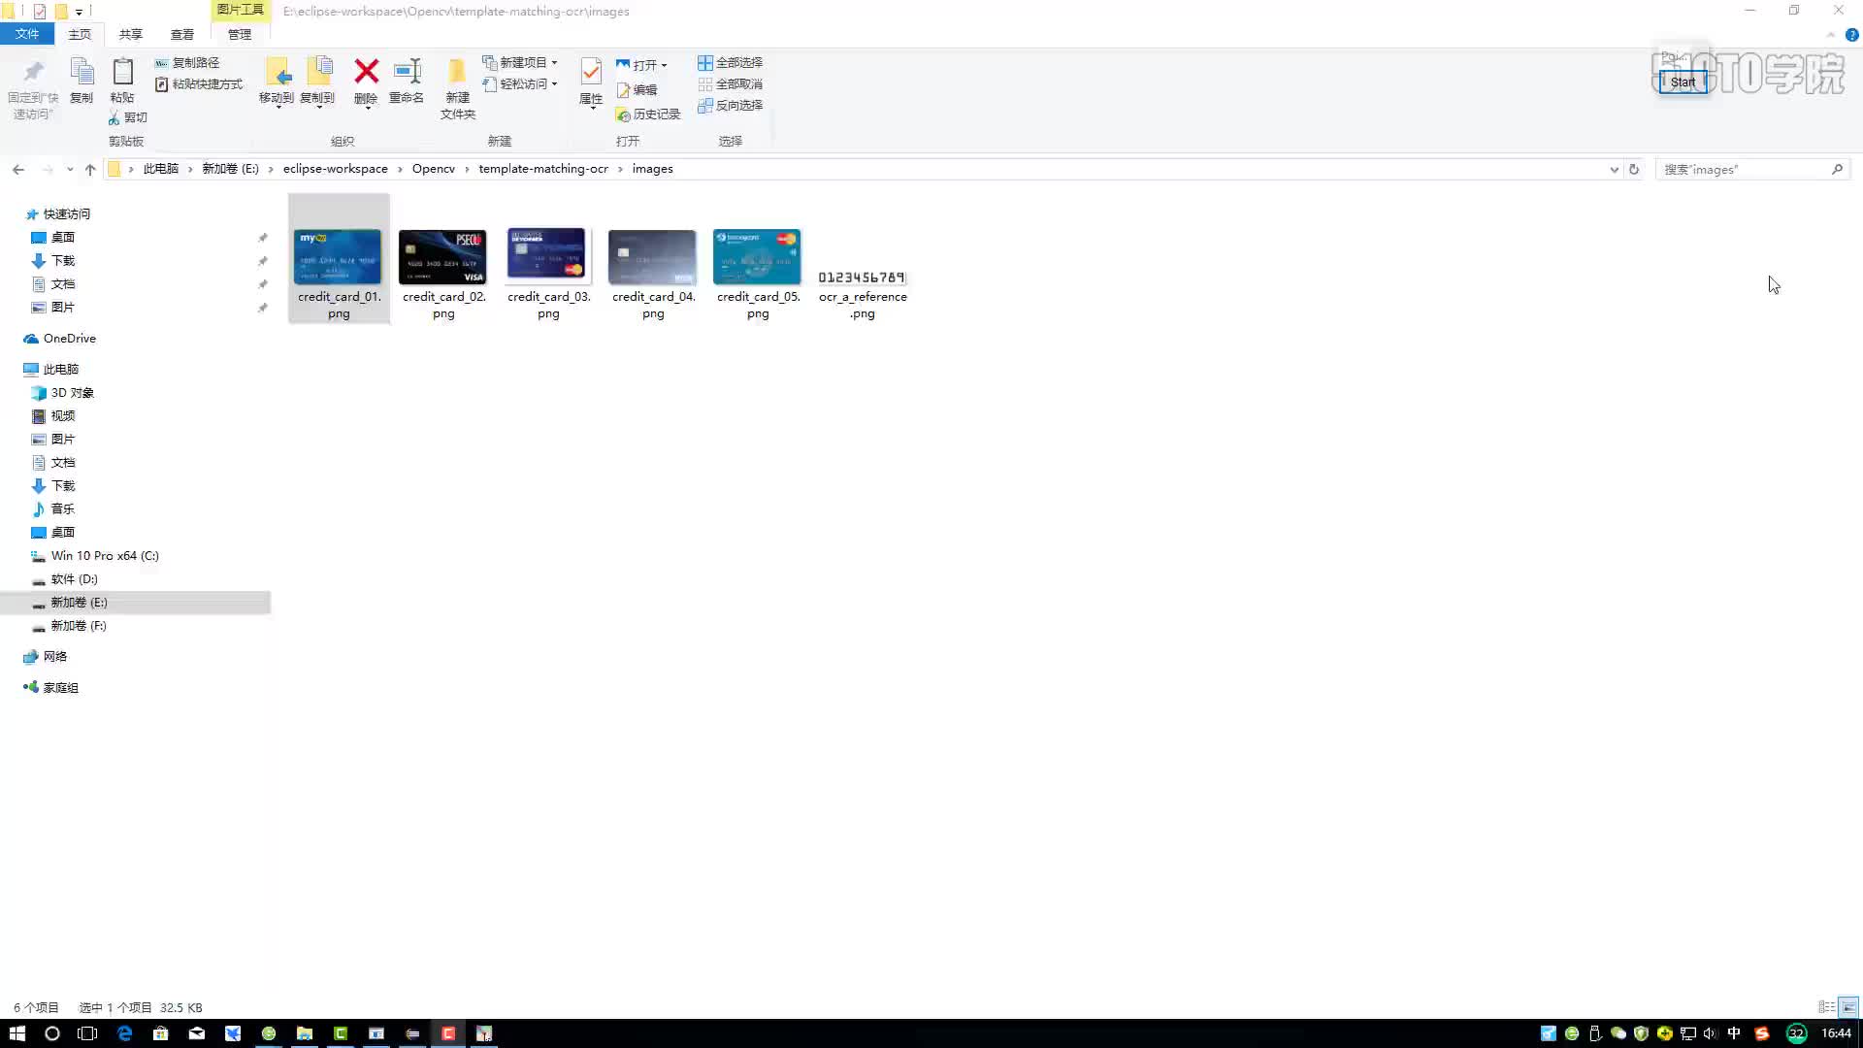
Task: Open the recent locations dropdown arrow
Action: coord(70,169)
